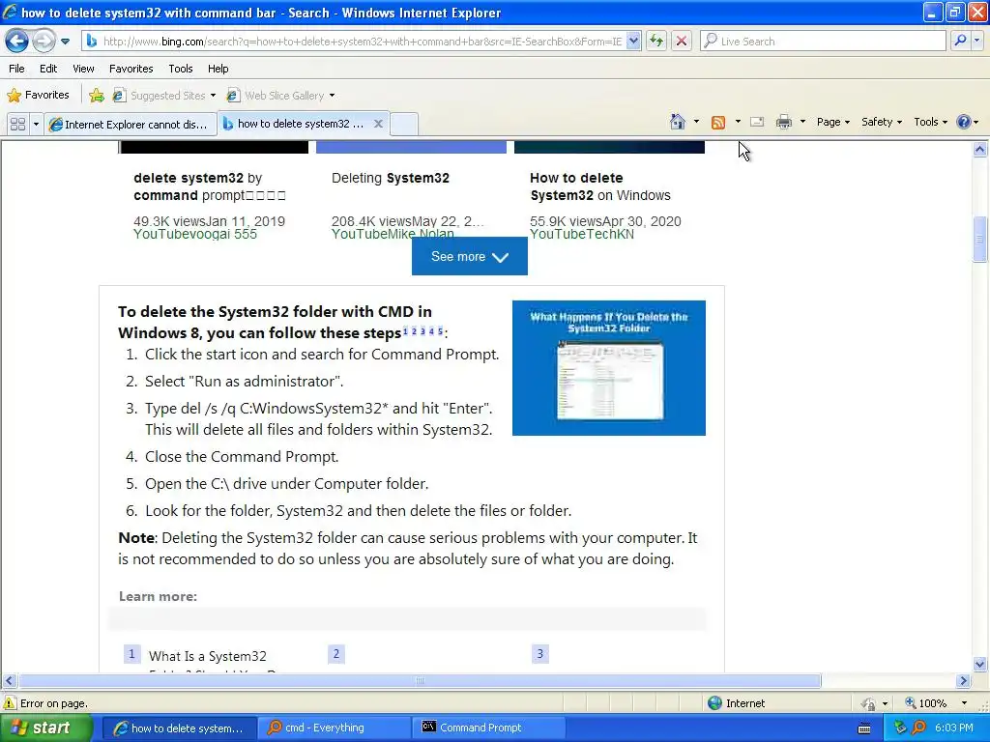
Task: Click the See more button
Action: [469, 257]
